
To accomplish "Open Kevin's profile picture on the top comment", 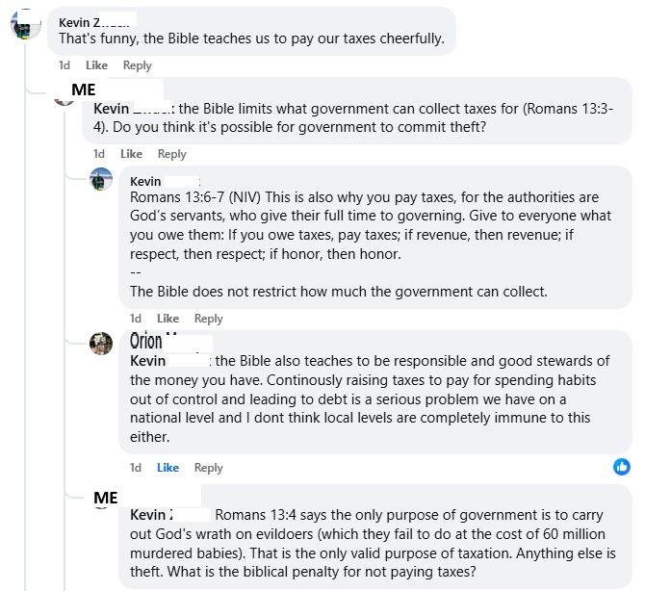I will (25, 25).
